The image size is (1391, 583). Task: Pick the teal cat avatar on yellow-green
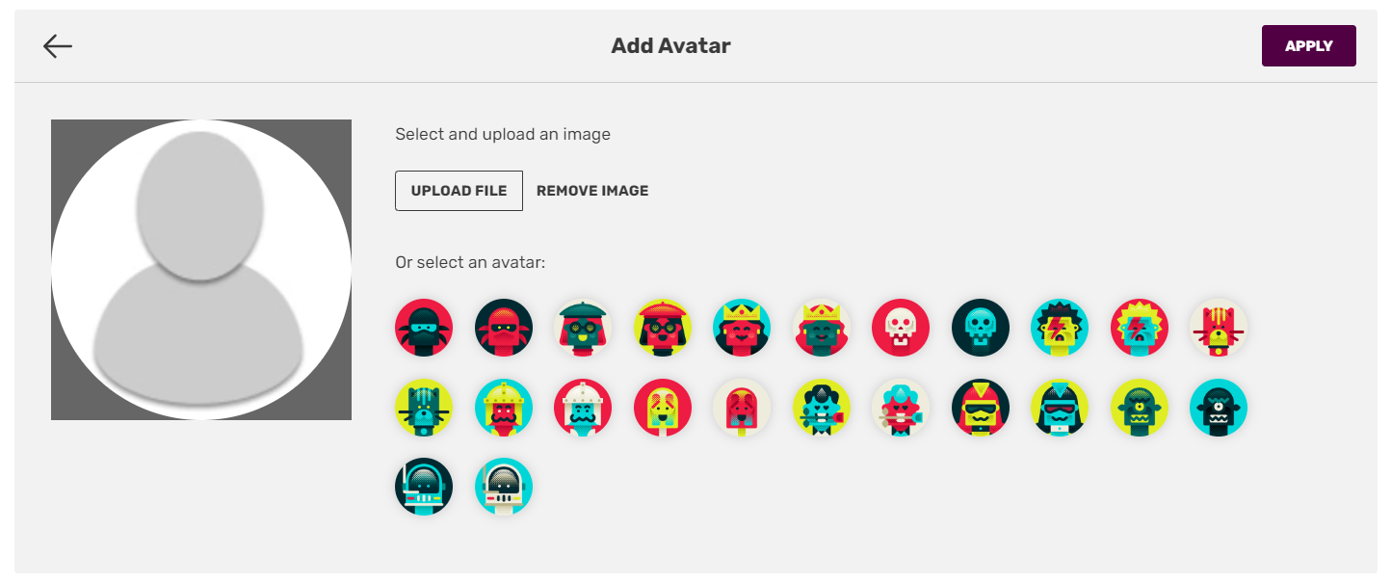[424, 408]
